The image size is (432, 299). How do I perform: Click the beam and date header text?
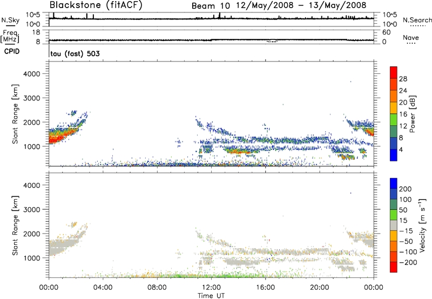(279, 5)
